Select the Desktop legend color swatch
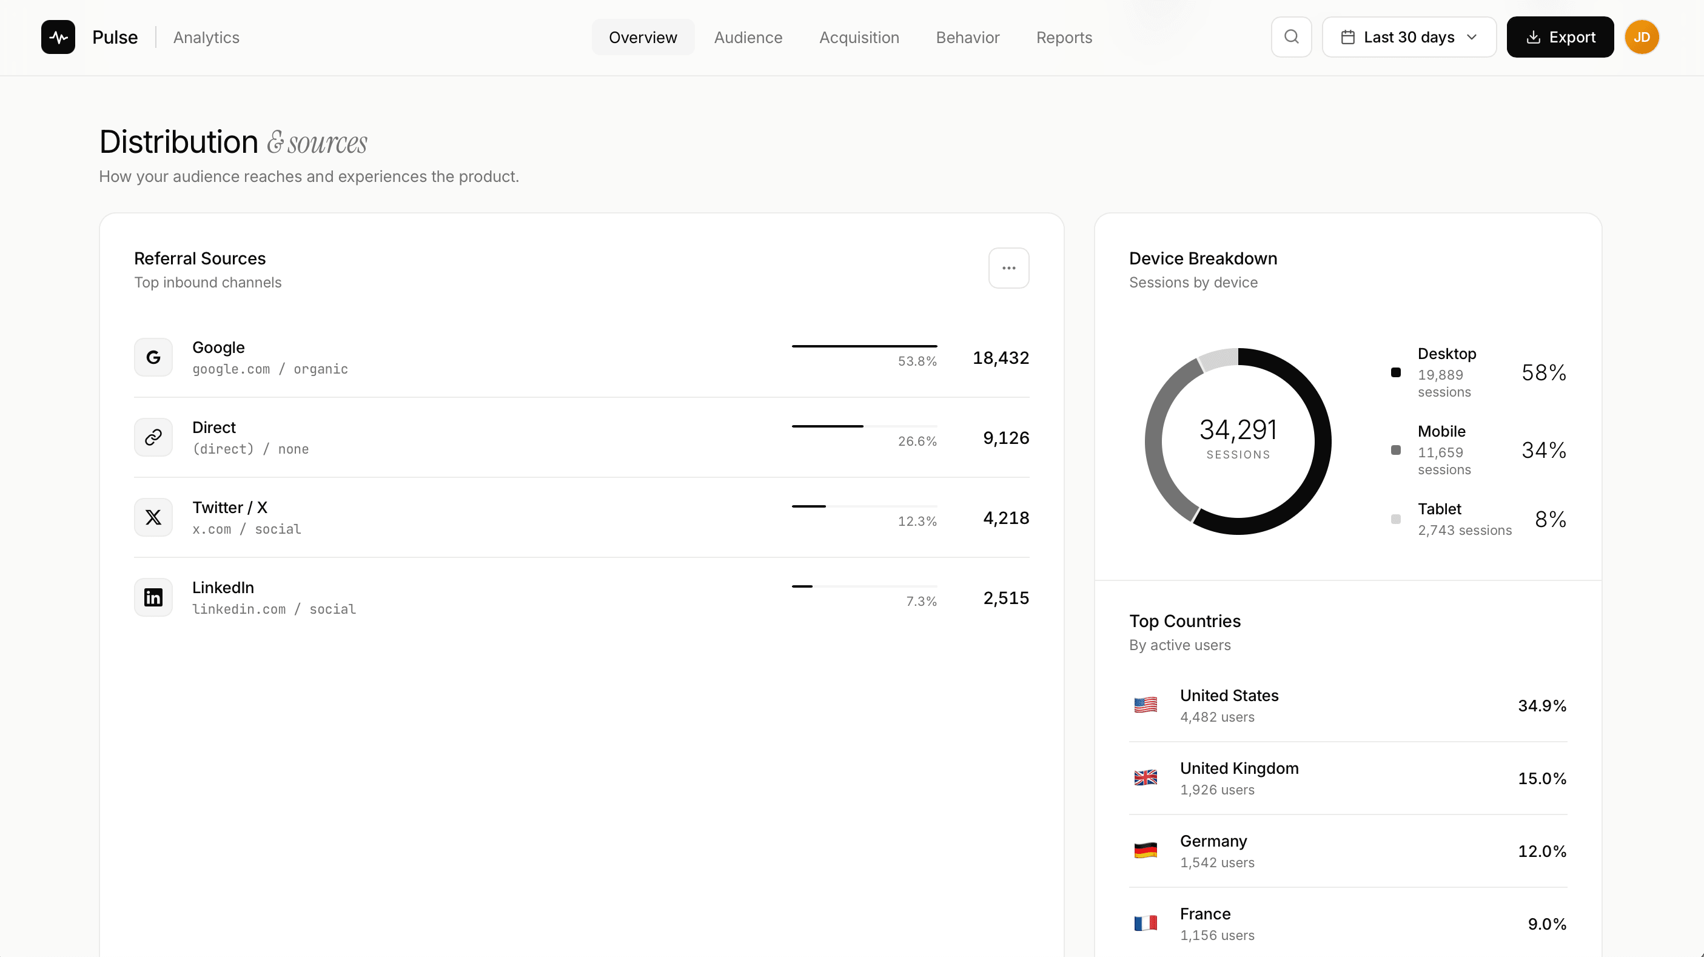The height and width of the screenshot is (957, 1704). (x=1396, y=372)
